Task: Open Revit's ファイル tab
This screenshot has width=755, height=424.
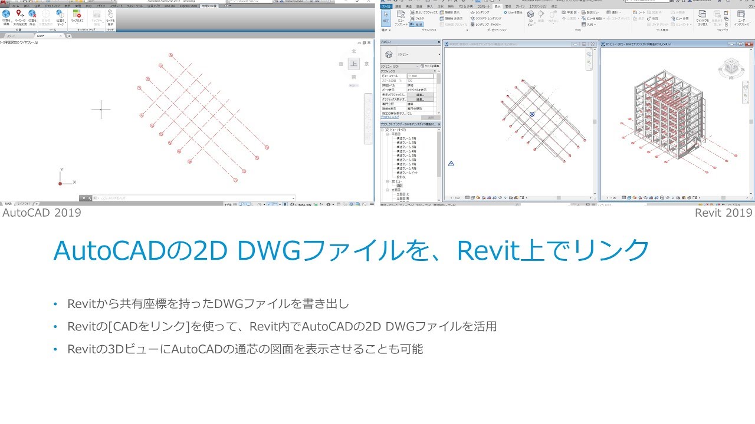Action: click(386, 6)
